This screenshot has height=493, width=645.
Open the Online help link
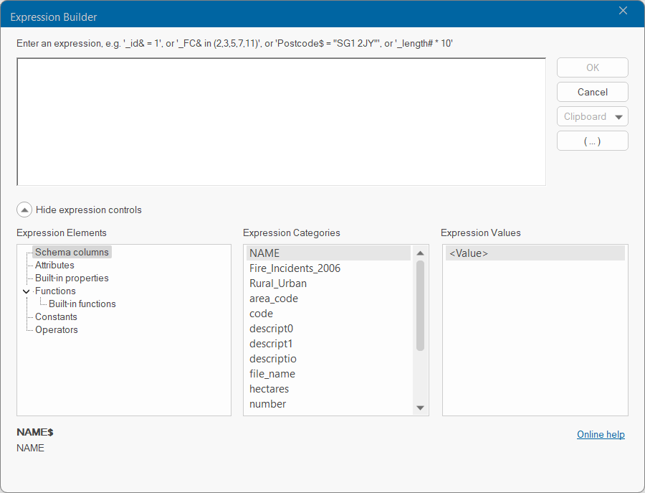coord(600,434)
